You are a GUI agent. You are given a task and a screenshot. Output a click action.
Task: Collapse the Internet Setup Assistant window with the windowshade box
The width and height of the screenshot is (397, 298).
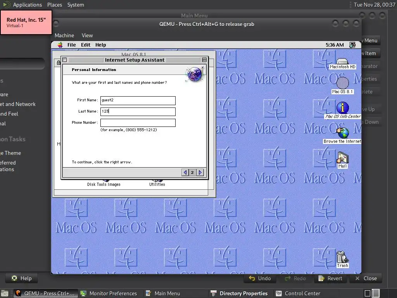pos(204,60)
